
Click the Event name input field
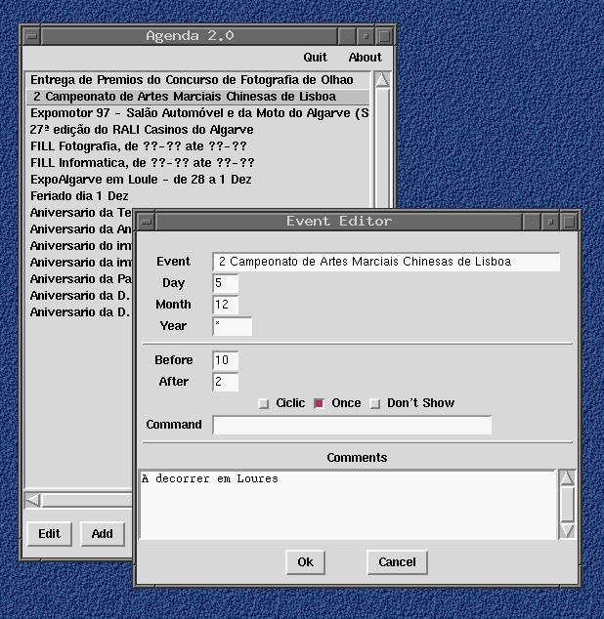pos(386,262)
